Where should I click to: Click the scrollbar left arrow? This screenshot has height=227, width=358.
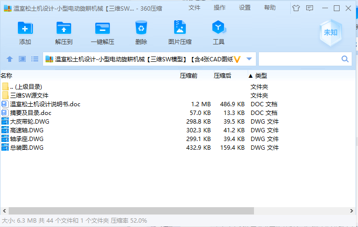point(4,211)
